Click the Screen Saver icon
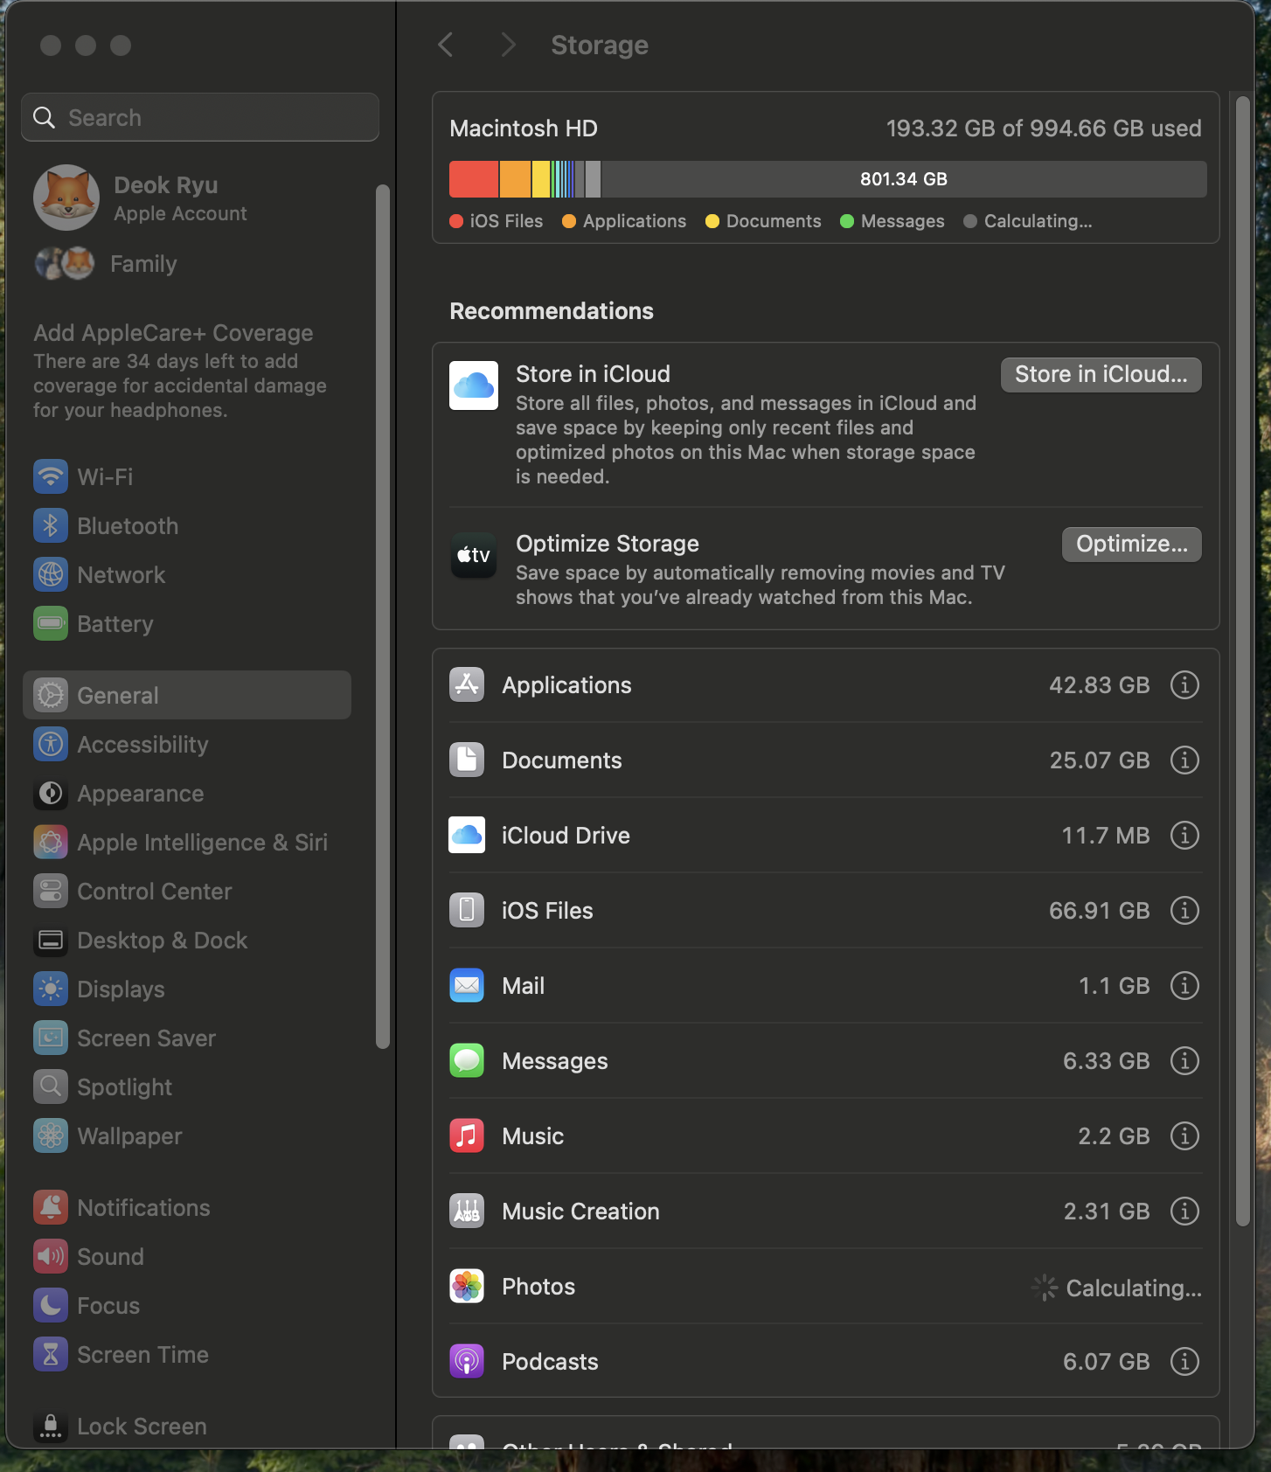 point(51,1038)
